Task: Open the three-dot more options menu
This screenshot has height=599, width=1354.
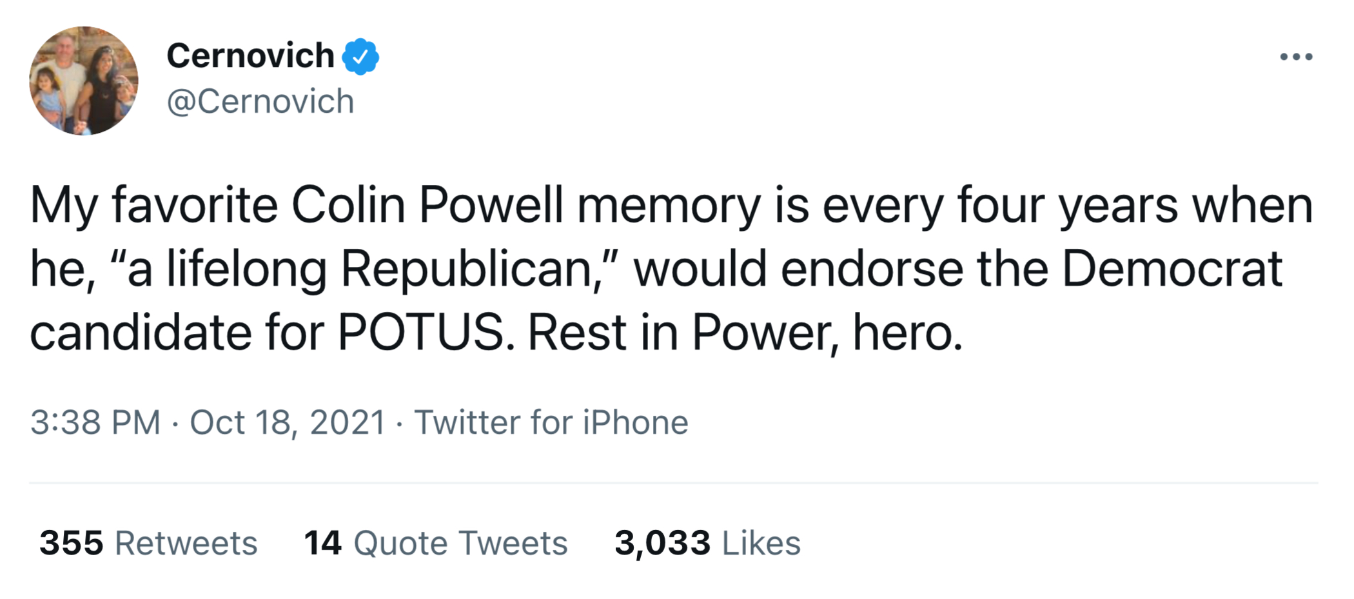Action: point(1296,57)
